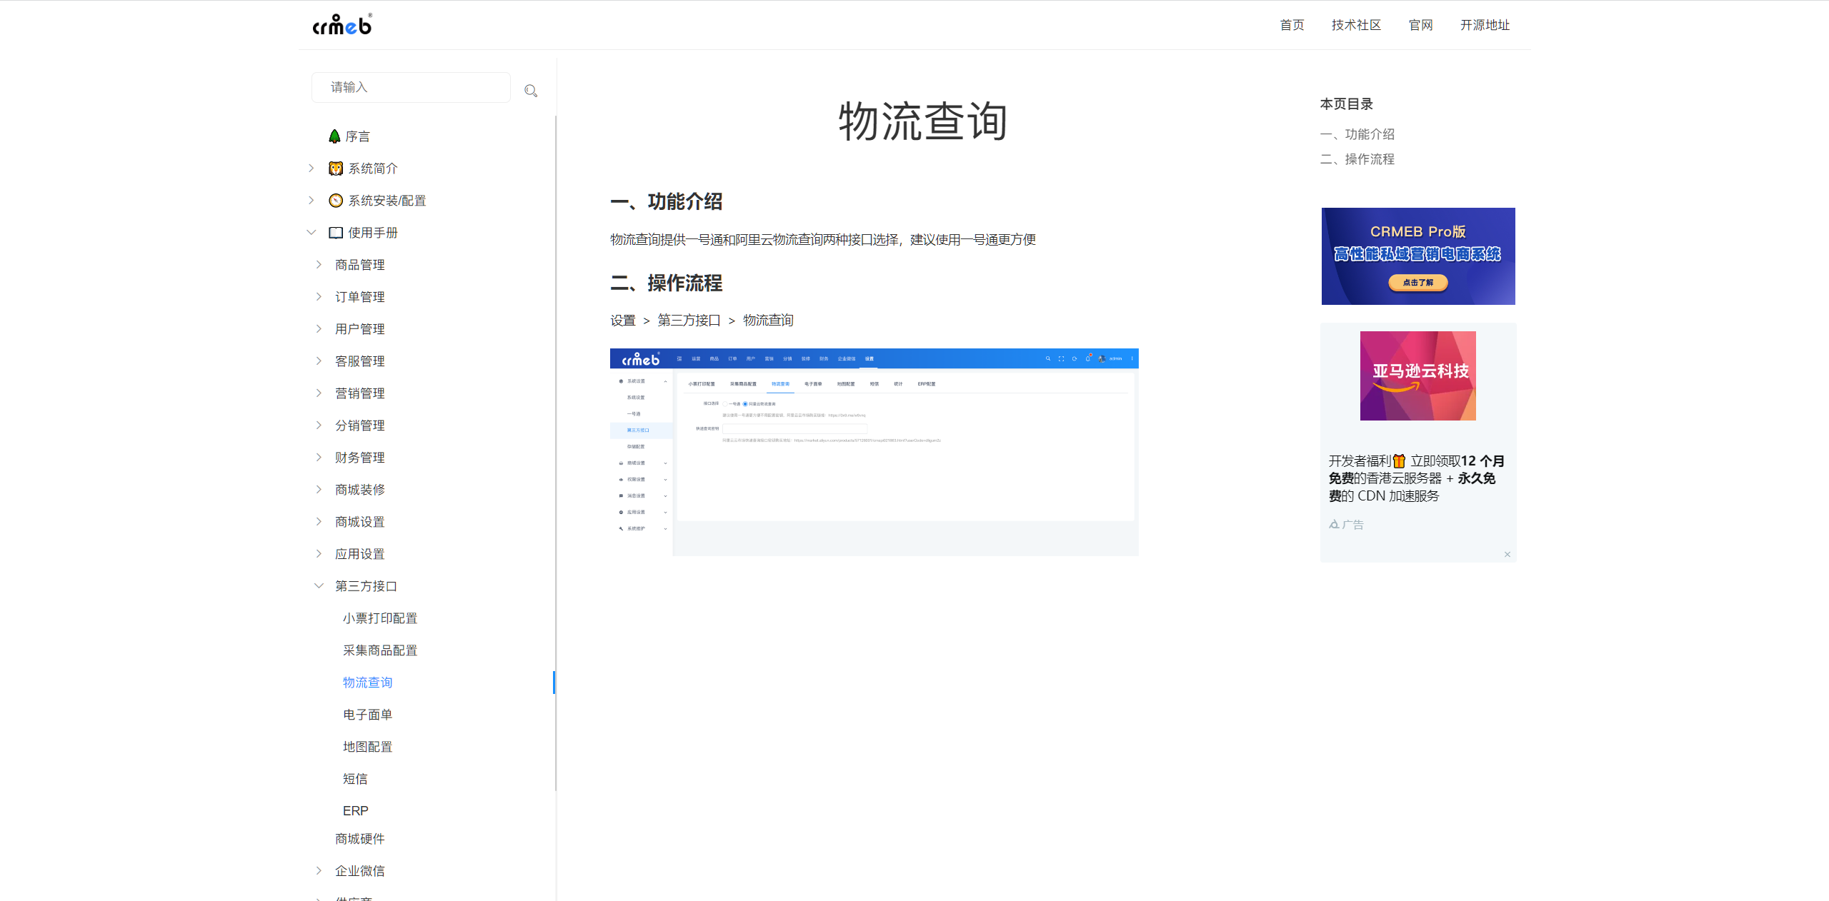1829x901 pixels.
Task: Expand the 应用设置 chevron
Action: 319,554
